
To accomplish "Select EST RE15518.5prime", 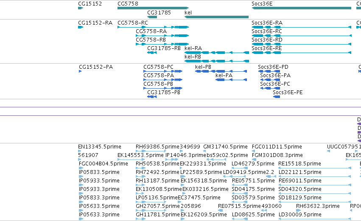I will [300, 164].
